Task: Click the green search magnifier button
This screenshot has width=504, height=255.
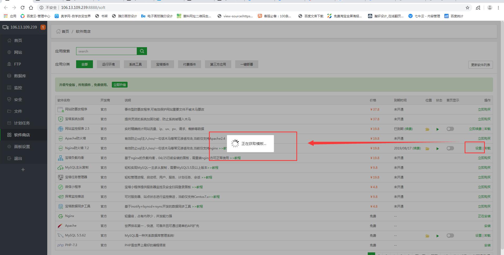Action: coord(142,51)
